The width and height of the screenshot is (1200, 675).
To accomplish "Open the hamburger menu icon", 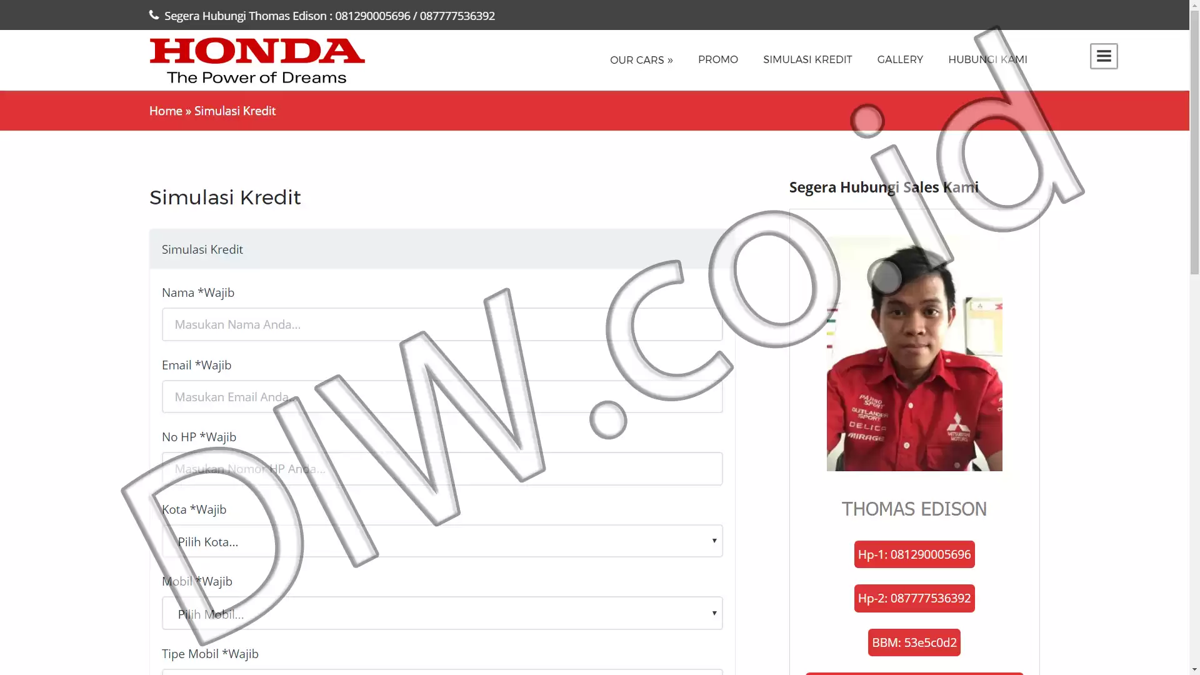I will (1104, 56).
